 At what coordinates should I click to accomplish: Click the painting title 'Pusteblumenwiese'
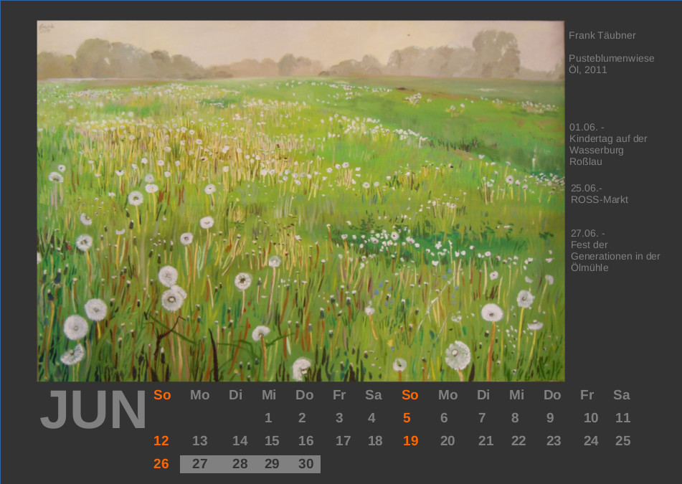tap(611, 58)
